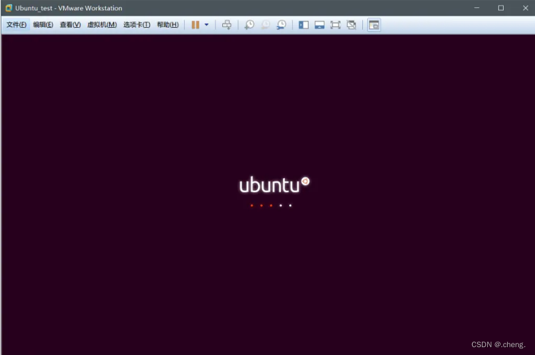Take a snapshot of the virtual machine
535x355 pixels.
point(249,25)
